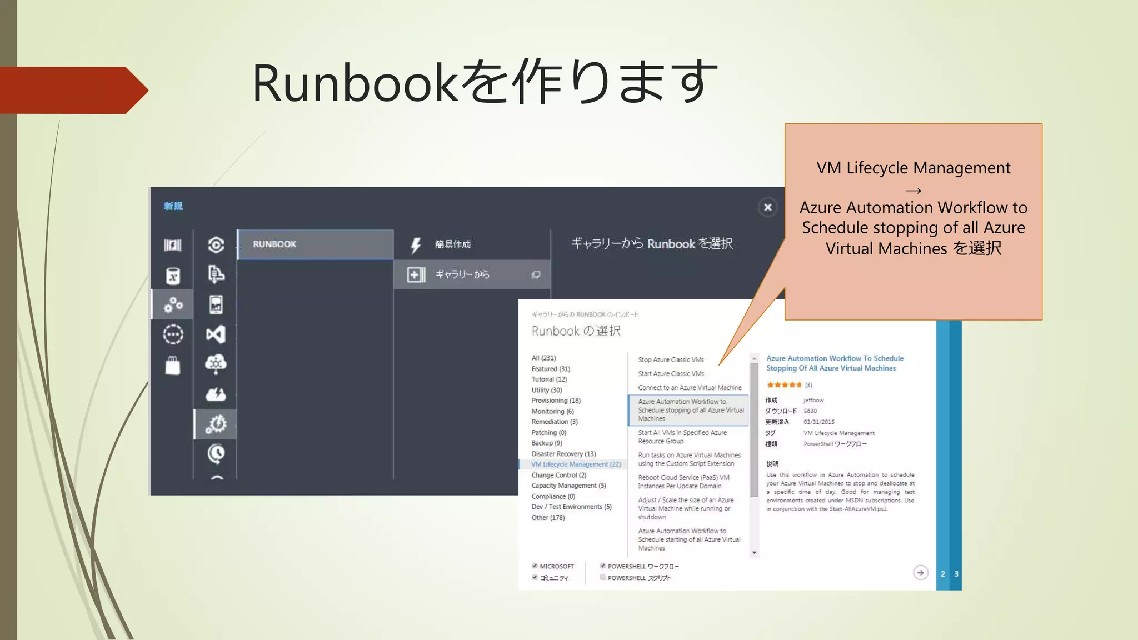
Task: Pick Run tasks using Custom Script Extension
Action: (x=689, y=459)
